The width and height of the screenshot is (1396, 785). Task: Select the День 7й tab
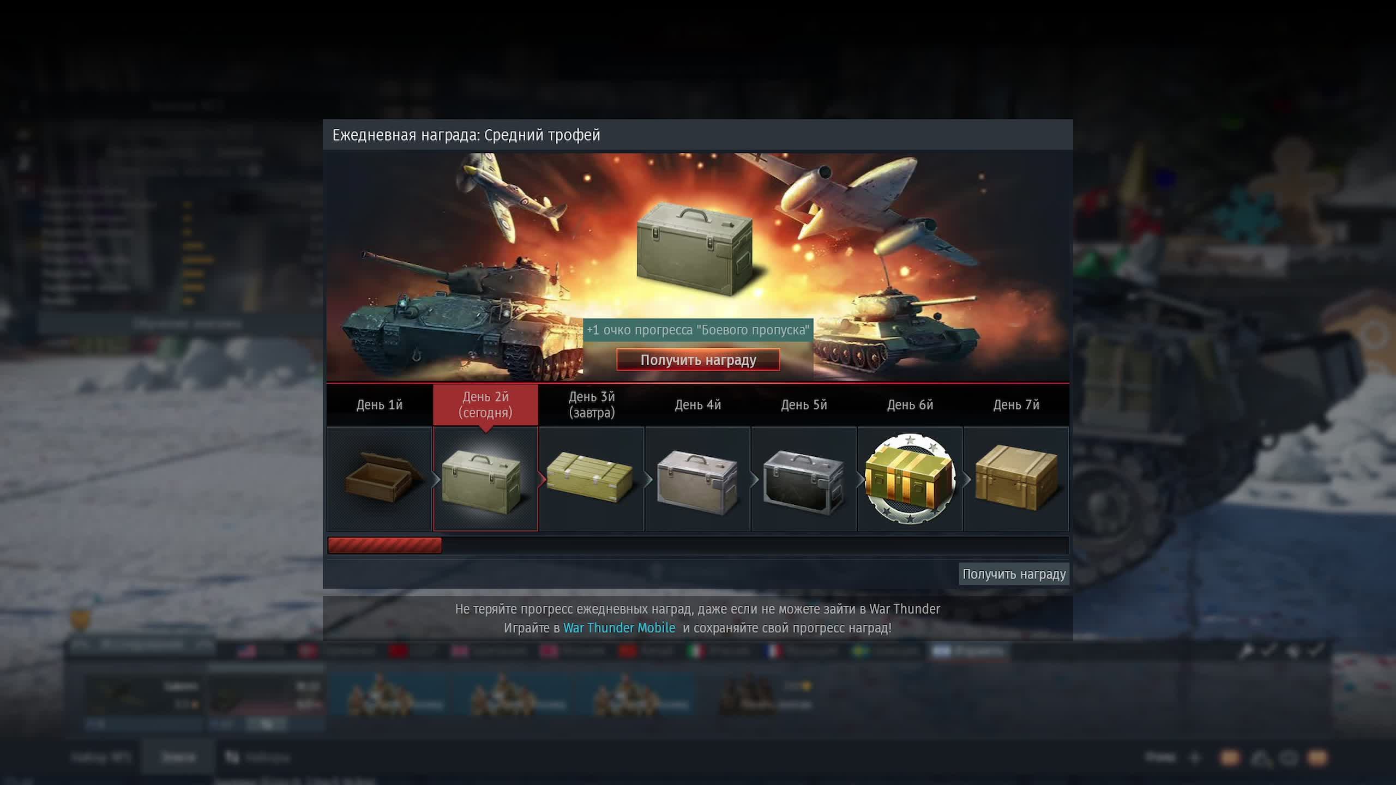pyautogui.click(x=1016, y=405)
